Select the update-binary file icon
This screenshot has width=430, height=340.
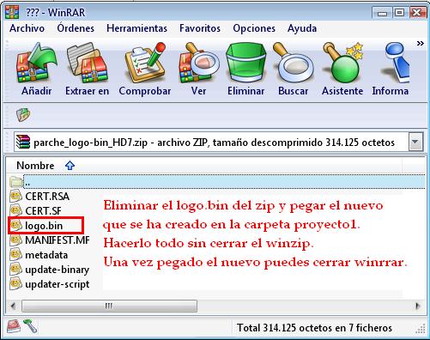coord(16,270)
